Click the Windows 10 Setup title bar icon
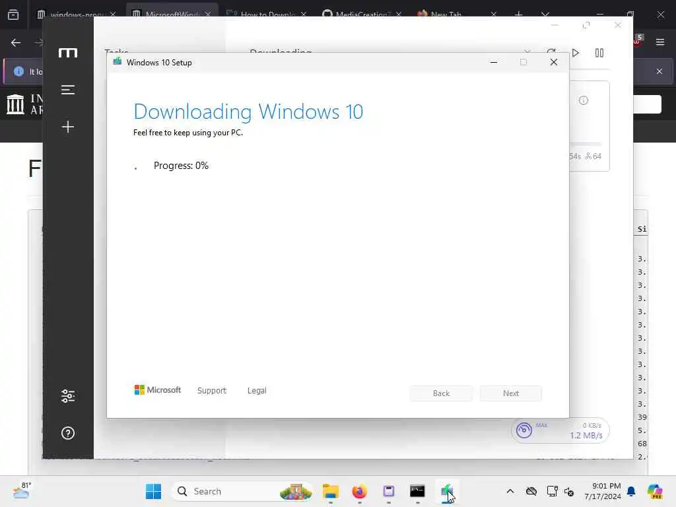The width and height of the screenshot is (676, 507). click(x=117, y=61)
